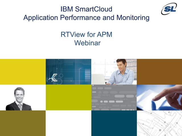Open the blue circuit board image
Viewport: 182px width, 136px height.
68,72
